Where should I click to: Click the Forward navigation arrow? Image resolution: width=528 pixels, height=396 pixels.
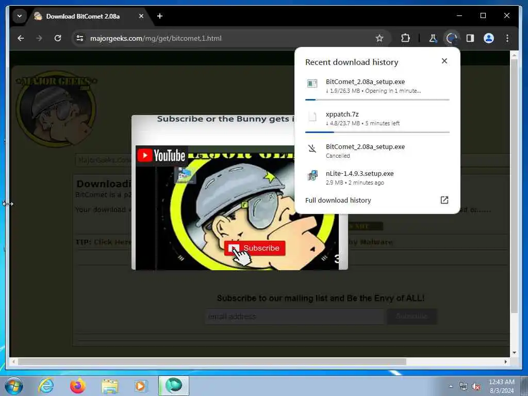(39, 38)
